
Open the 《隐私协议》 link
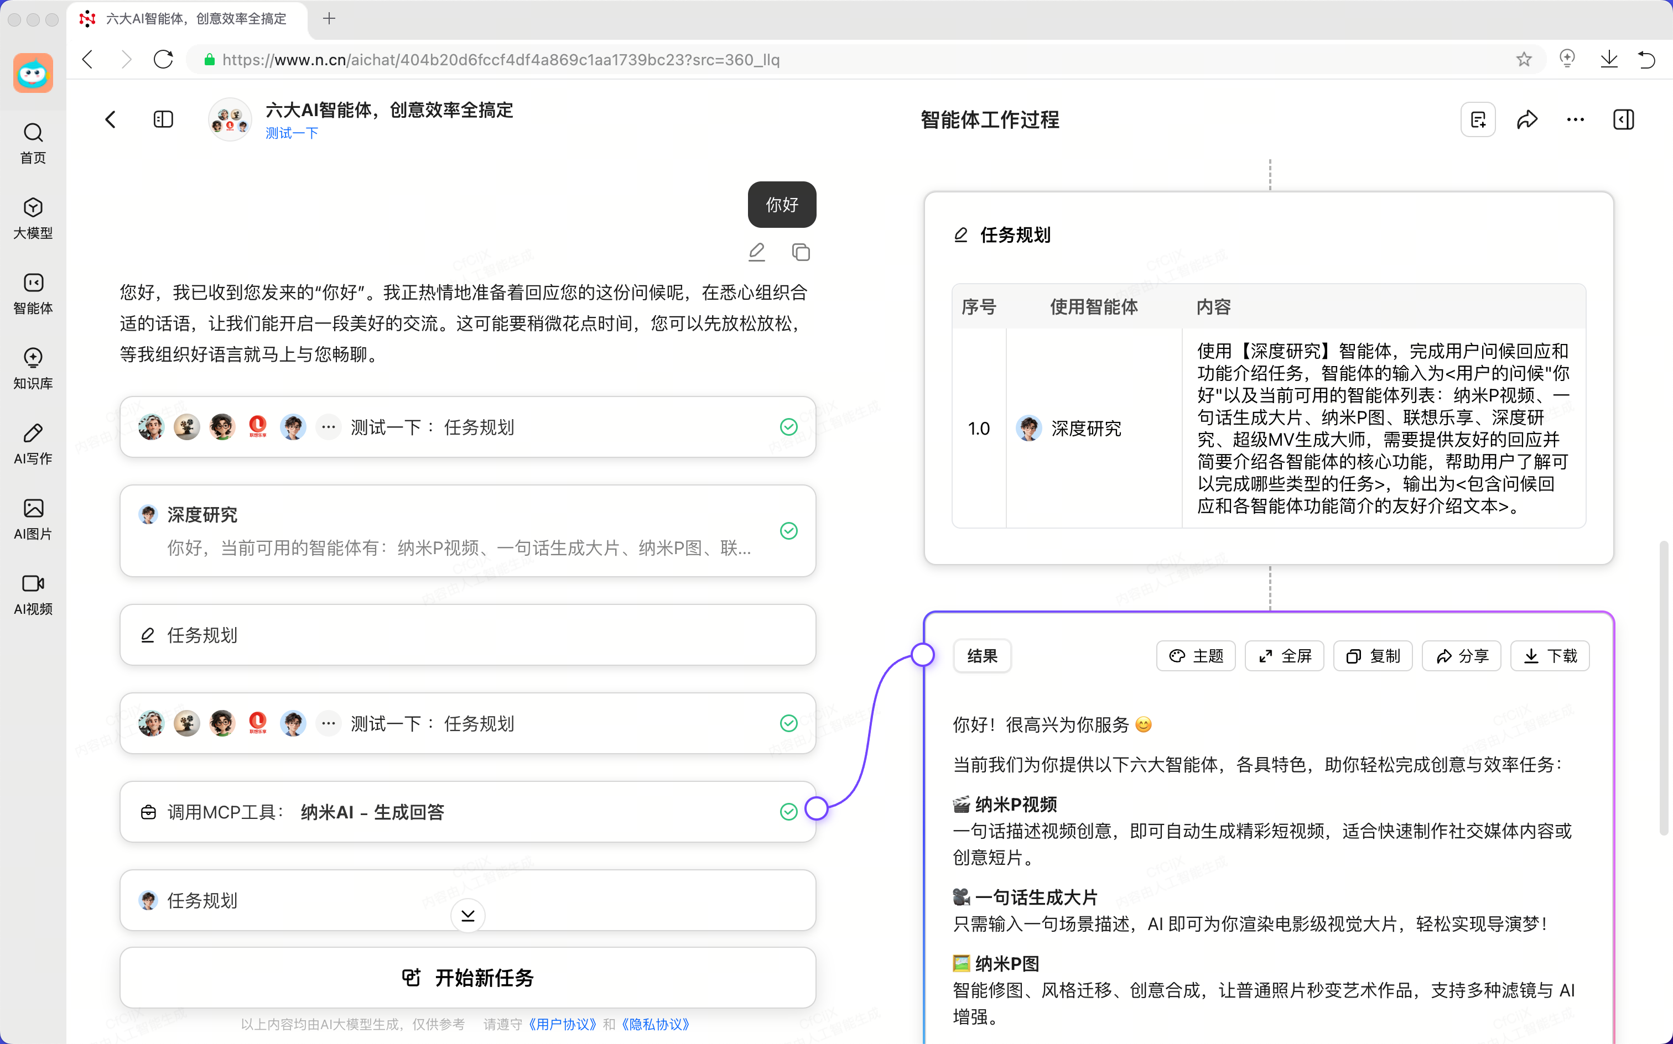[x=655, y=1024]
